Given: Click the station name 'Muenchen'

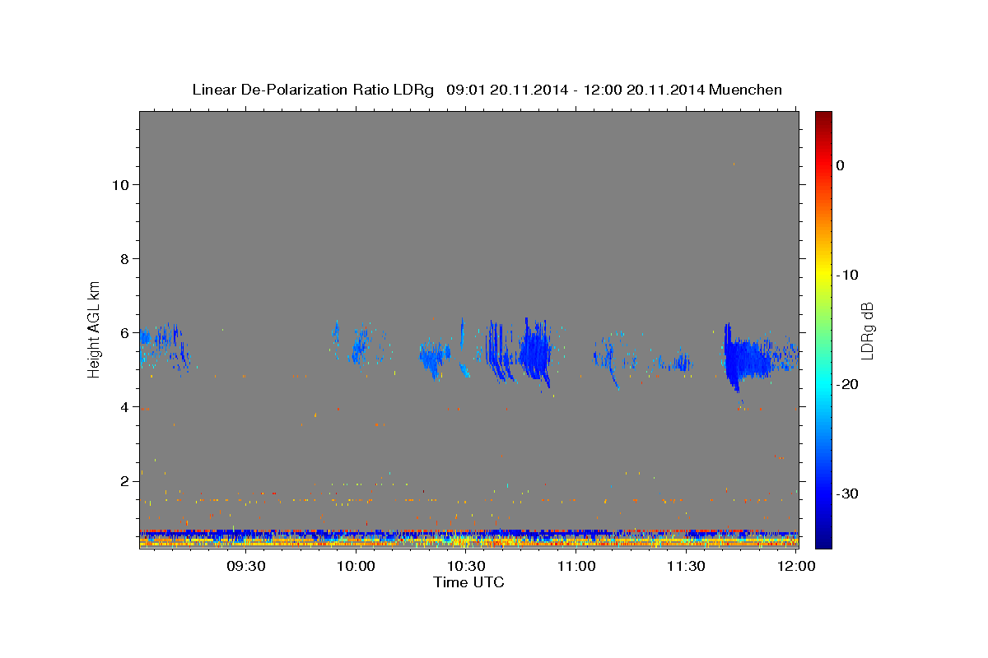Looking at the screenshot, I should (746, 90).
